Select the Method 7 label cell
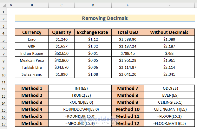The height and width of the screenshot is (129, 197). coord(128,88)
